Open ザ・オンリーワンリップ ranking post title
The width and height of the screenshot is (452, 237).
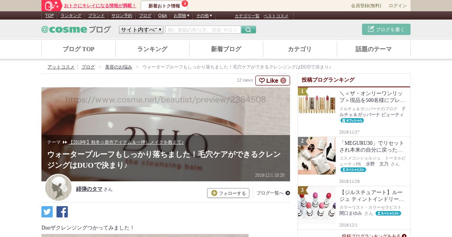point(373,97)
